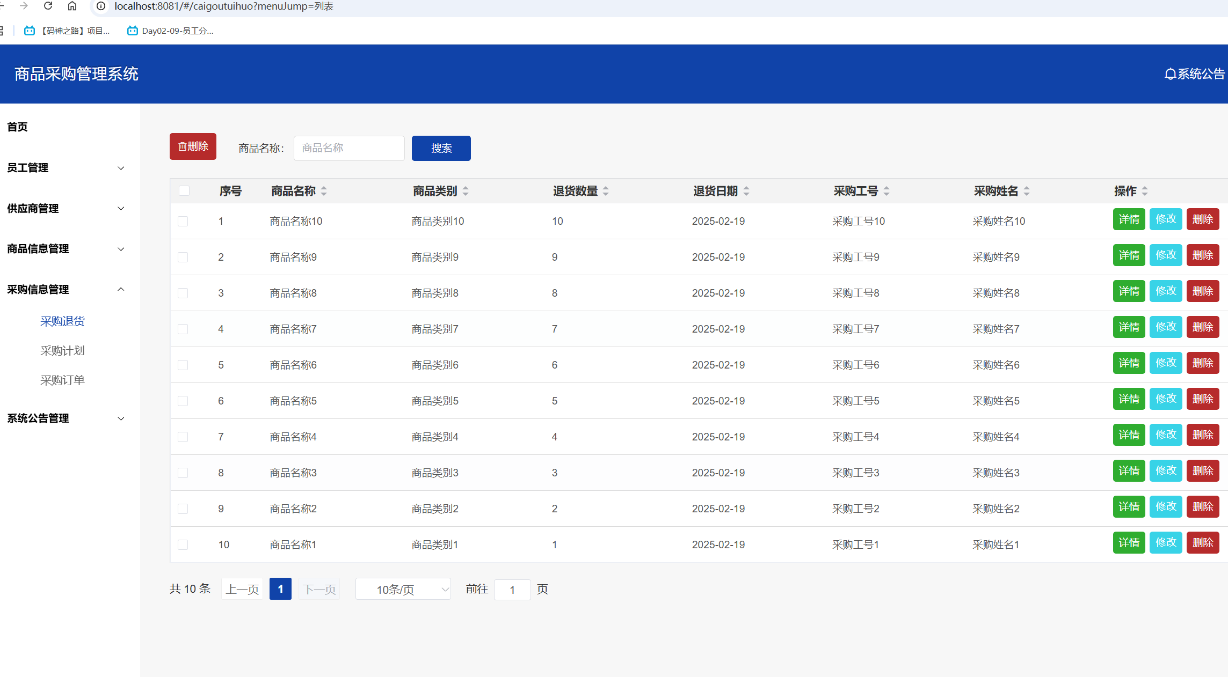The height and width of the screenshot is (677, 1228).
Task: Click the red batch 删除 button
Action: (x=193, y=146)
